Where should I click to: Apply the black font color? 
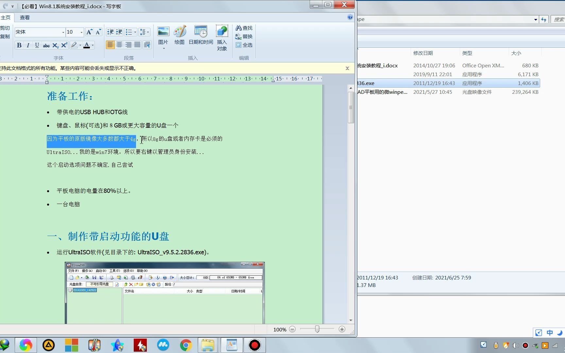(87, 45)
